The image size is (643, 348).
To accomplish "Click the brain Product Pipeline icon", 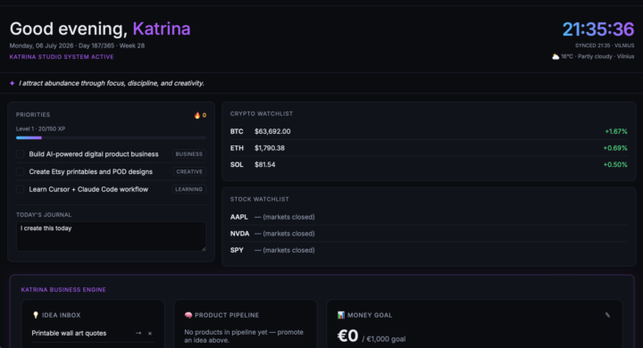I will pyautogui.click(x=188, y=315).
